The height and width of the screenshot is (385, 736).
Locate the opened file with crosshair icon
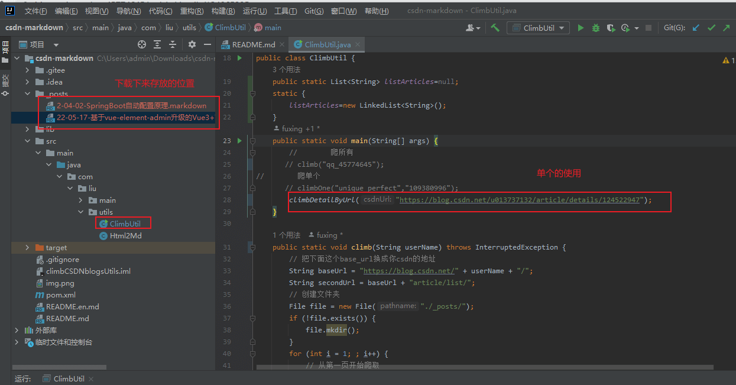point(142,44)
